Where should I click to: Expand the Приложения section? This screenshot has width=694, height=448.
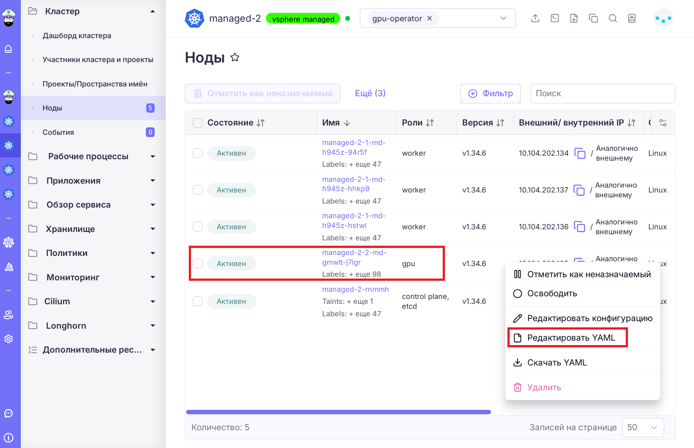pos(153,181)
